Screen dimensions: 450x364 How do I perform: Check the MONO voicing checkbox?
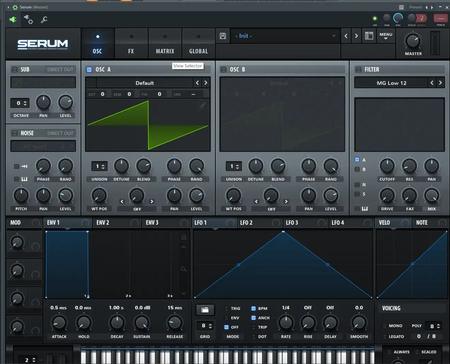click(x=385, y=326)
